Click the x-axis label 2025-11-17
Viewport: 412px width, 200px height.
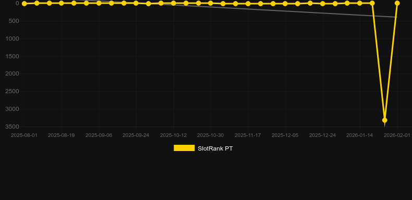point(248,135)
